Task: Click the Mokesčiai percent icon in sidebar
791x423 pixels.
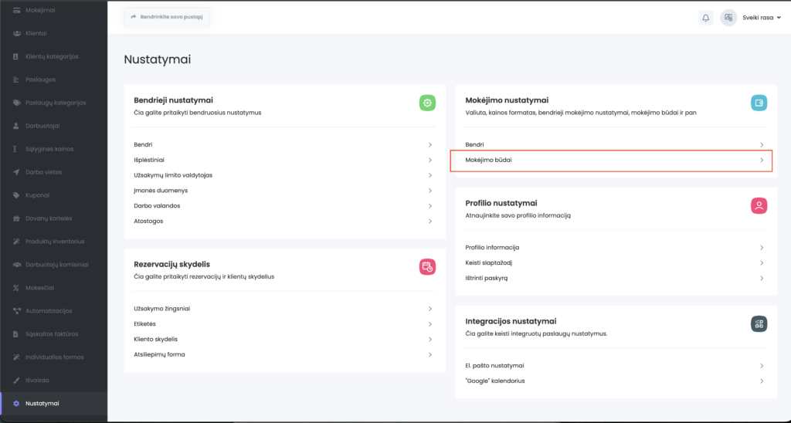Action: click(17, 288)
